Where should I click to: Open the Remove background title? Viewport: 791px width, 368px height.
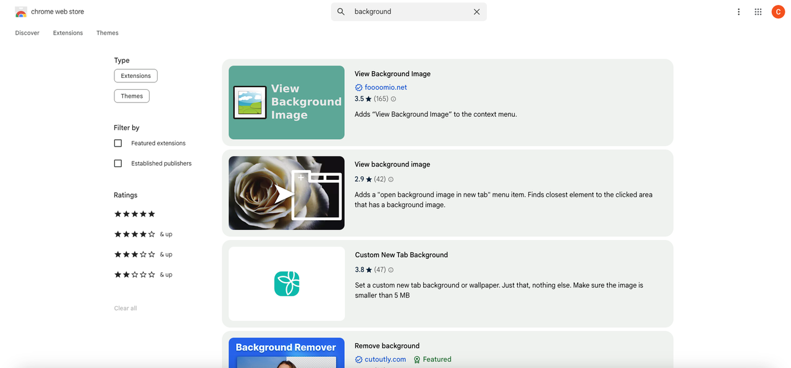click(x=387, y=346)
